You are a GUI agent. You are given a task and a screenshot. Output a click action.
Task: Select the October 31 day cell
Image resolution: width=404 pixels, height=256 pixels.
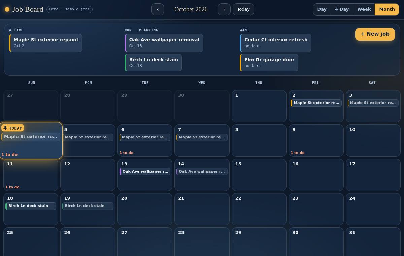tap(373, 242)
